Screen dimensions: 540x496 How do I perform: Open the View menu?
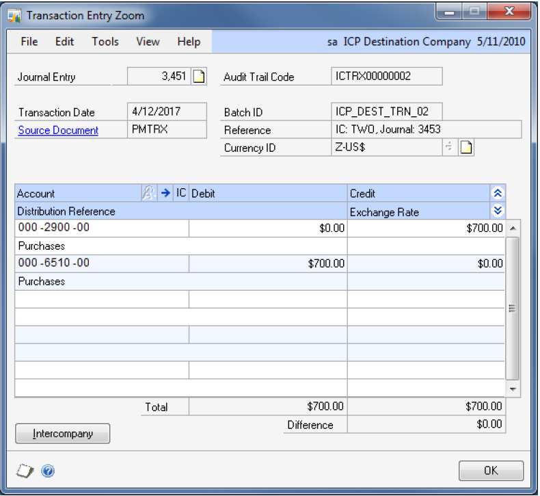(x=148, y=42)
